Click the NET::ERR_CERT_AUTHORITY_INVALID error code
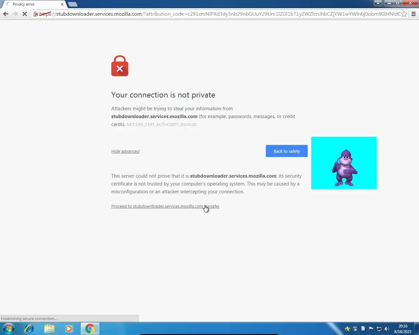The image size is (419, 335). (161, 125)
